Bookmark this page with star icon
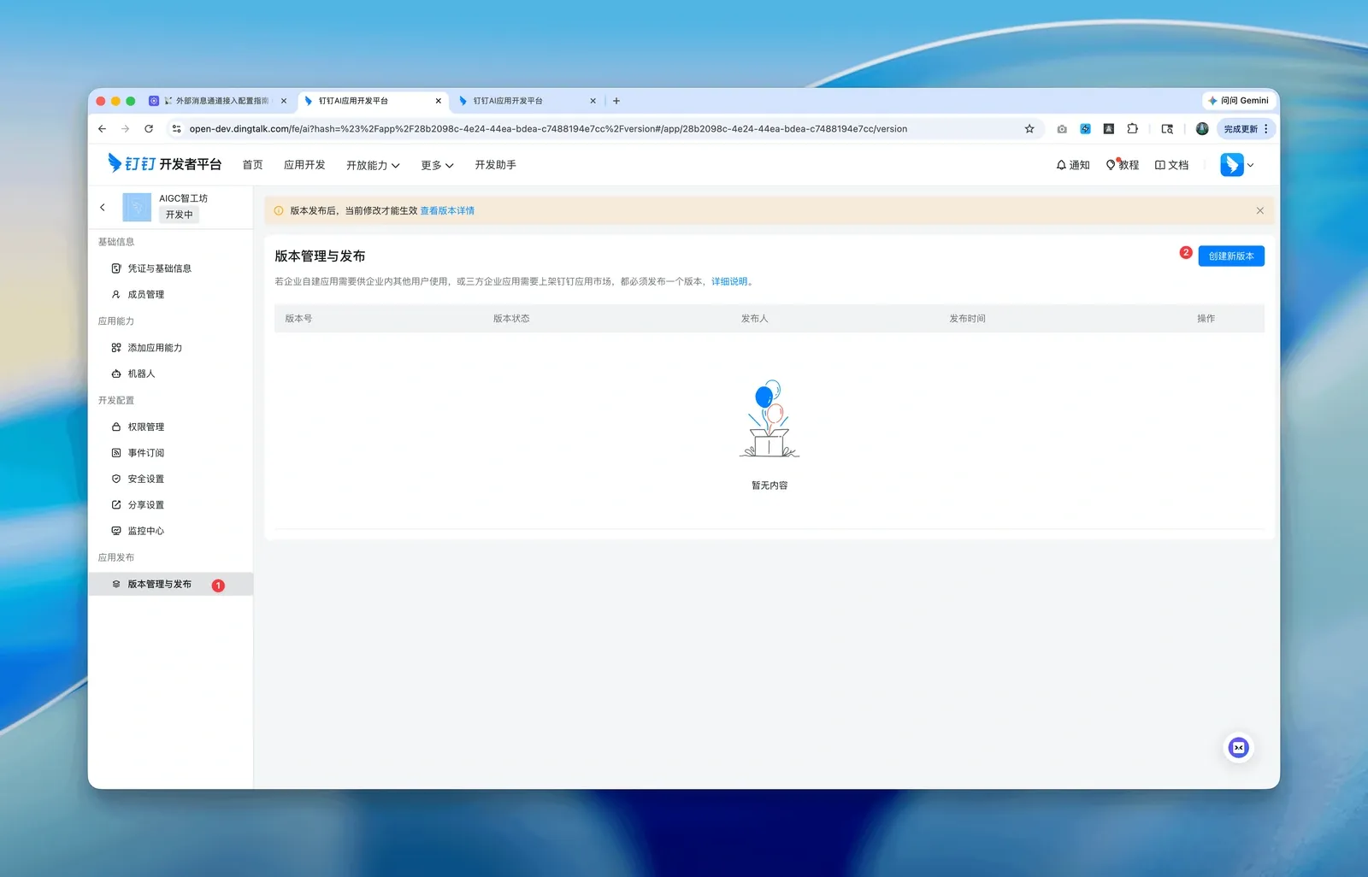The image size is (1368, 877). tap(1029, 129)
